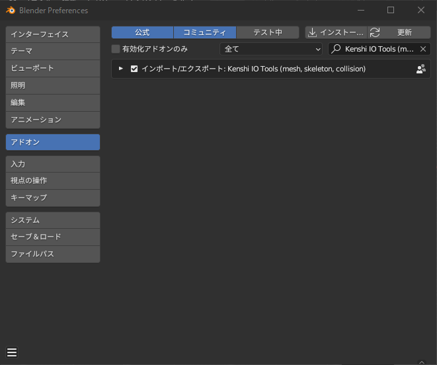Image resolution: width=437 pixels, height=365 pixels.
Task: Open the アニメーション preferences section
Action: coord(53,120)
